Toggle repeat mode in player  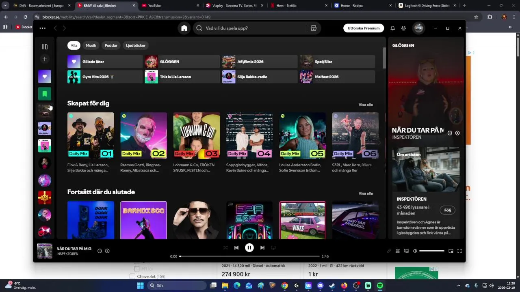273,248
